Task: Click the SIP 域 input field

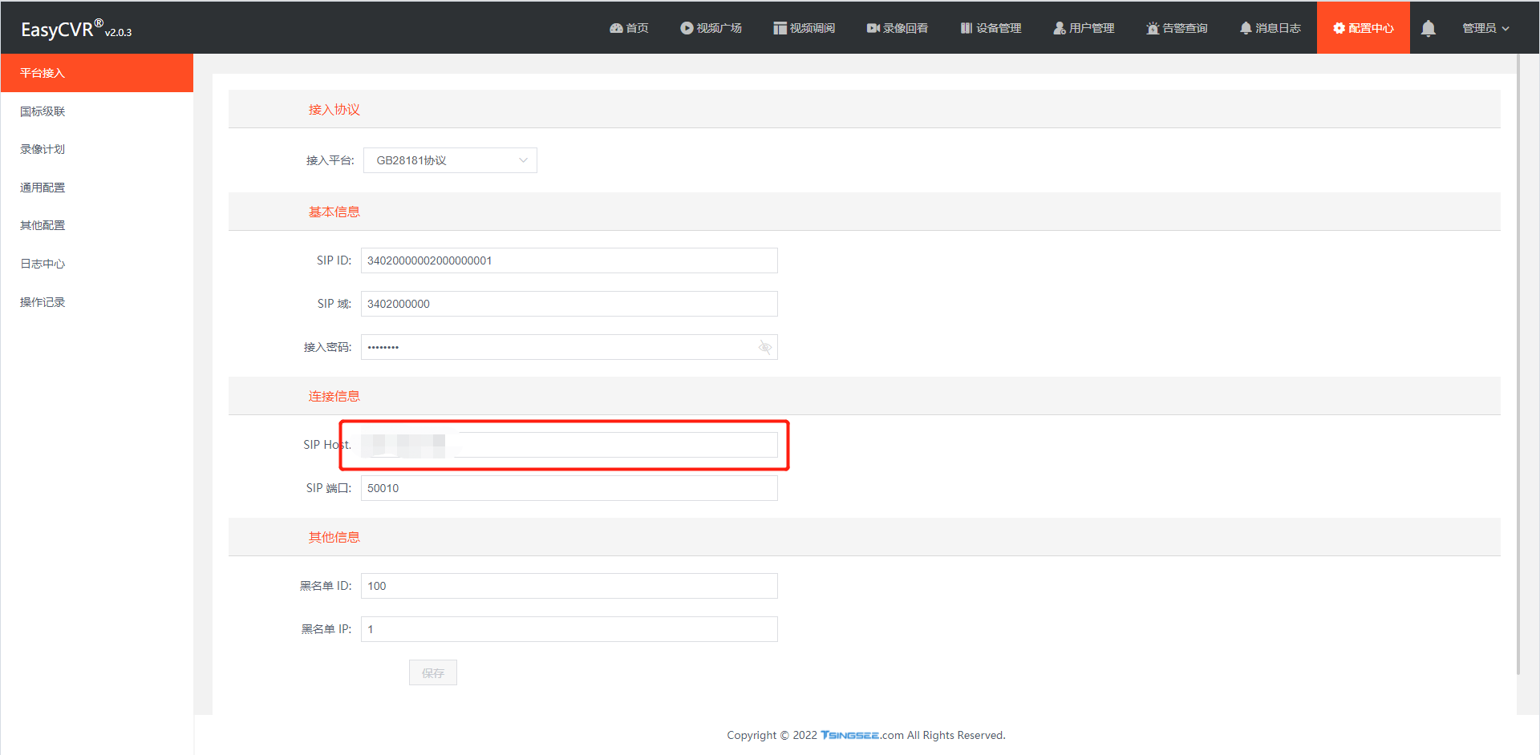Action: 569,304
